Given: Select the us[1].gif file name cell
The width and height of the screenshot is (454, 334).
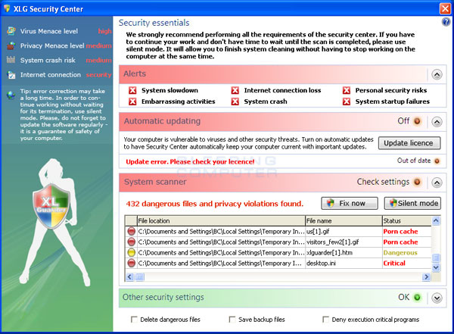Looking at the screenshot, I should click(344, 231).
